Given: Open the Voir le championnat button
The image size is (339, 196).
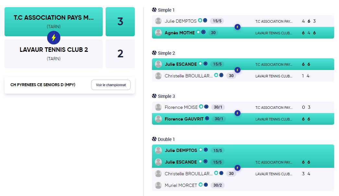Looking at the screenshot, I should point(111,85).
